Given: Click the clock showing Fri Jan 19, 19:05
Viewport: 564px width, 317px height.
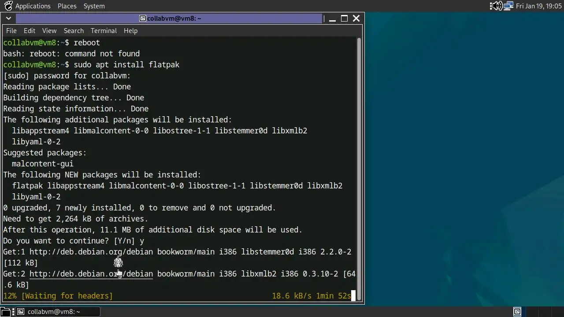Looking at the screenshot, I should click(x=538, y=6).
